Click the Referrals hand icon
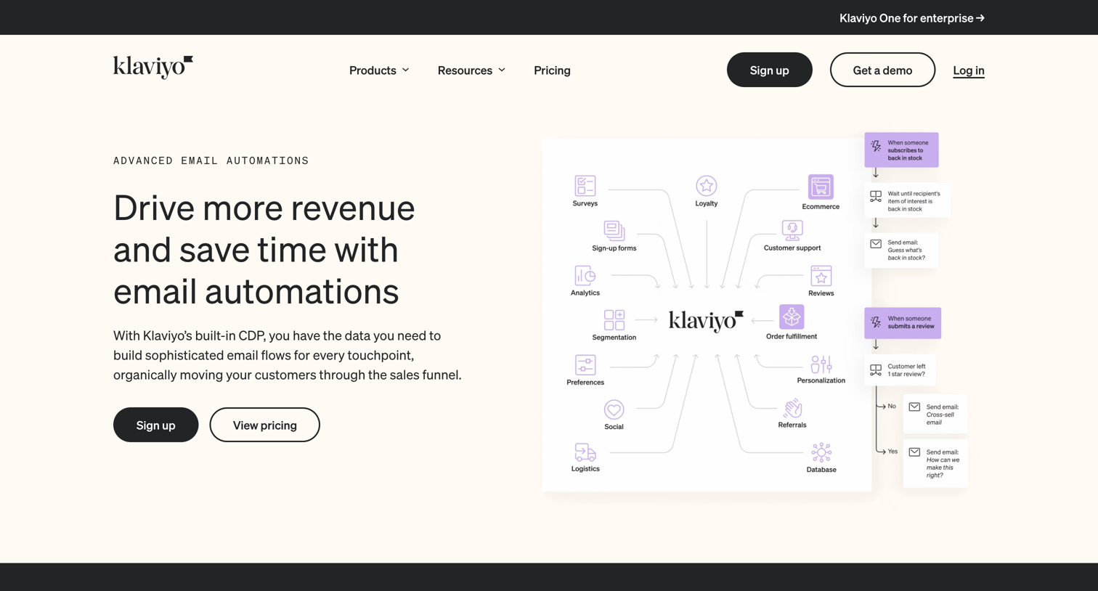Screen dimensions: 1098x591 pos(792,408)
